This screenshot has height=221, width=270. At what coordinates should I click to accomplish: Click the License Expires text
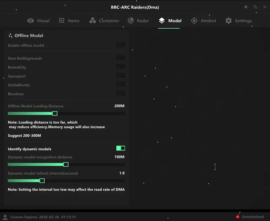coord(43,217)
